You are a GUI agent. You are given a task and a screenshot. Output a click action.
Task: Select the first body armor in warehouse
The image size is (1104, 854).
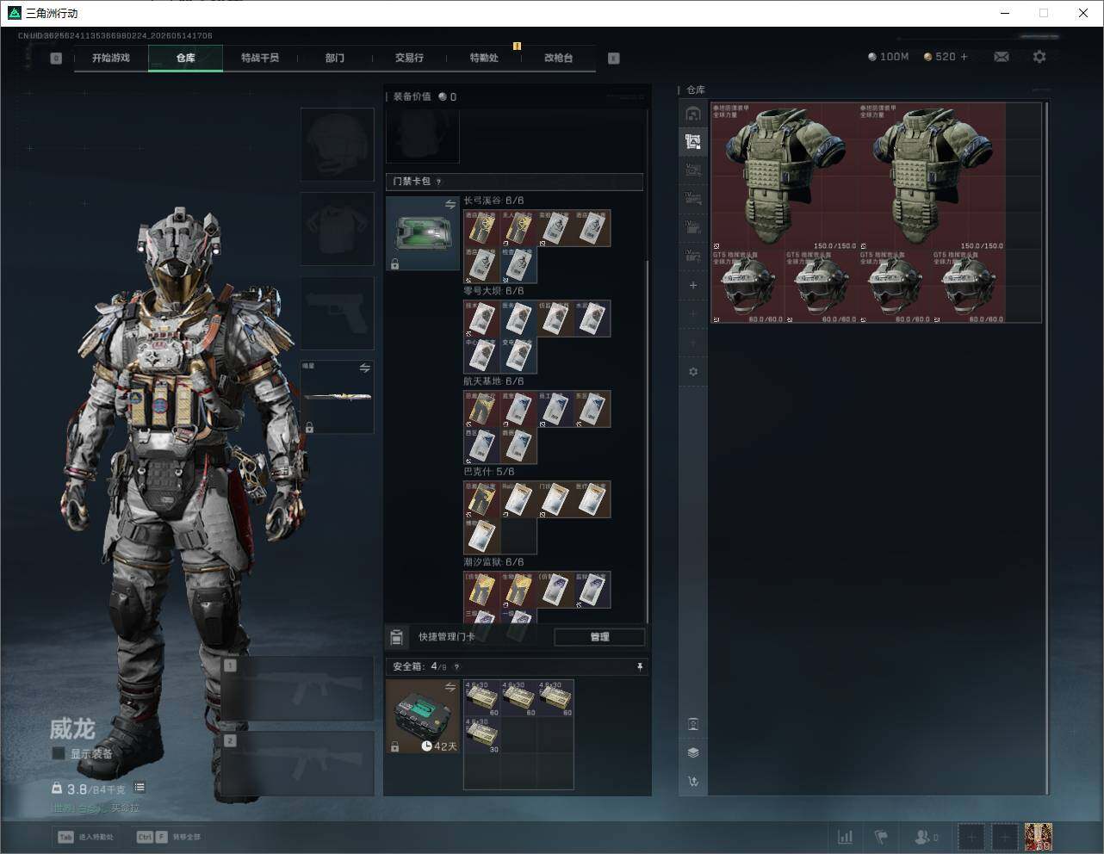(785, 176)
